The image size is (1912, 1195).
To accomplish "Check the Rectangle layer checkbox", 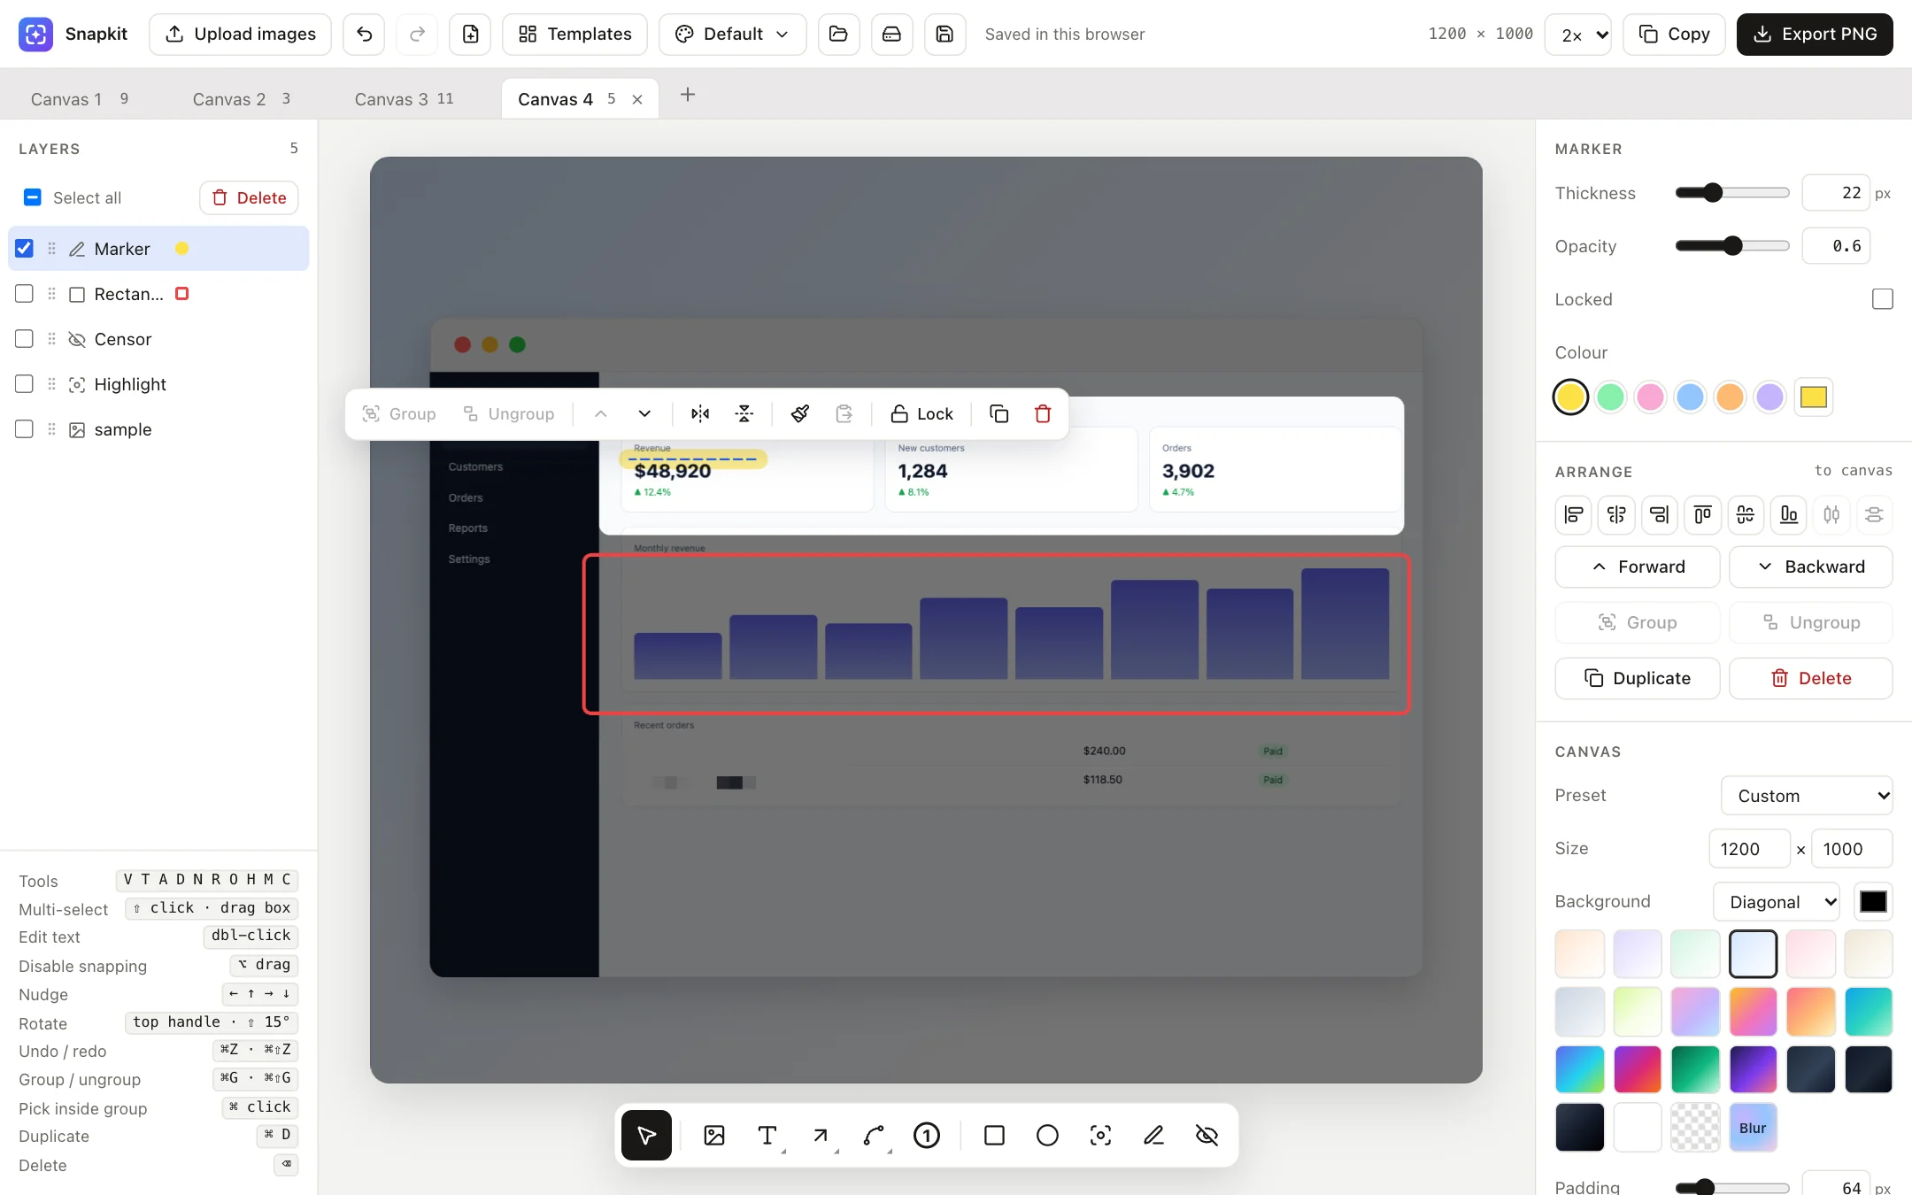I will [25, 294].
